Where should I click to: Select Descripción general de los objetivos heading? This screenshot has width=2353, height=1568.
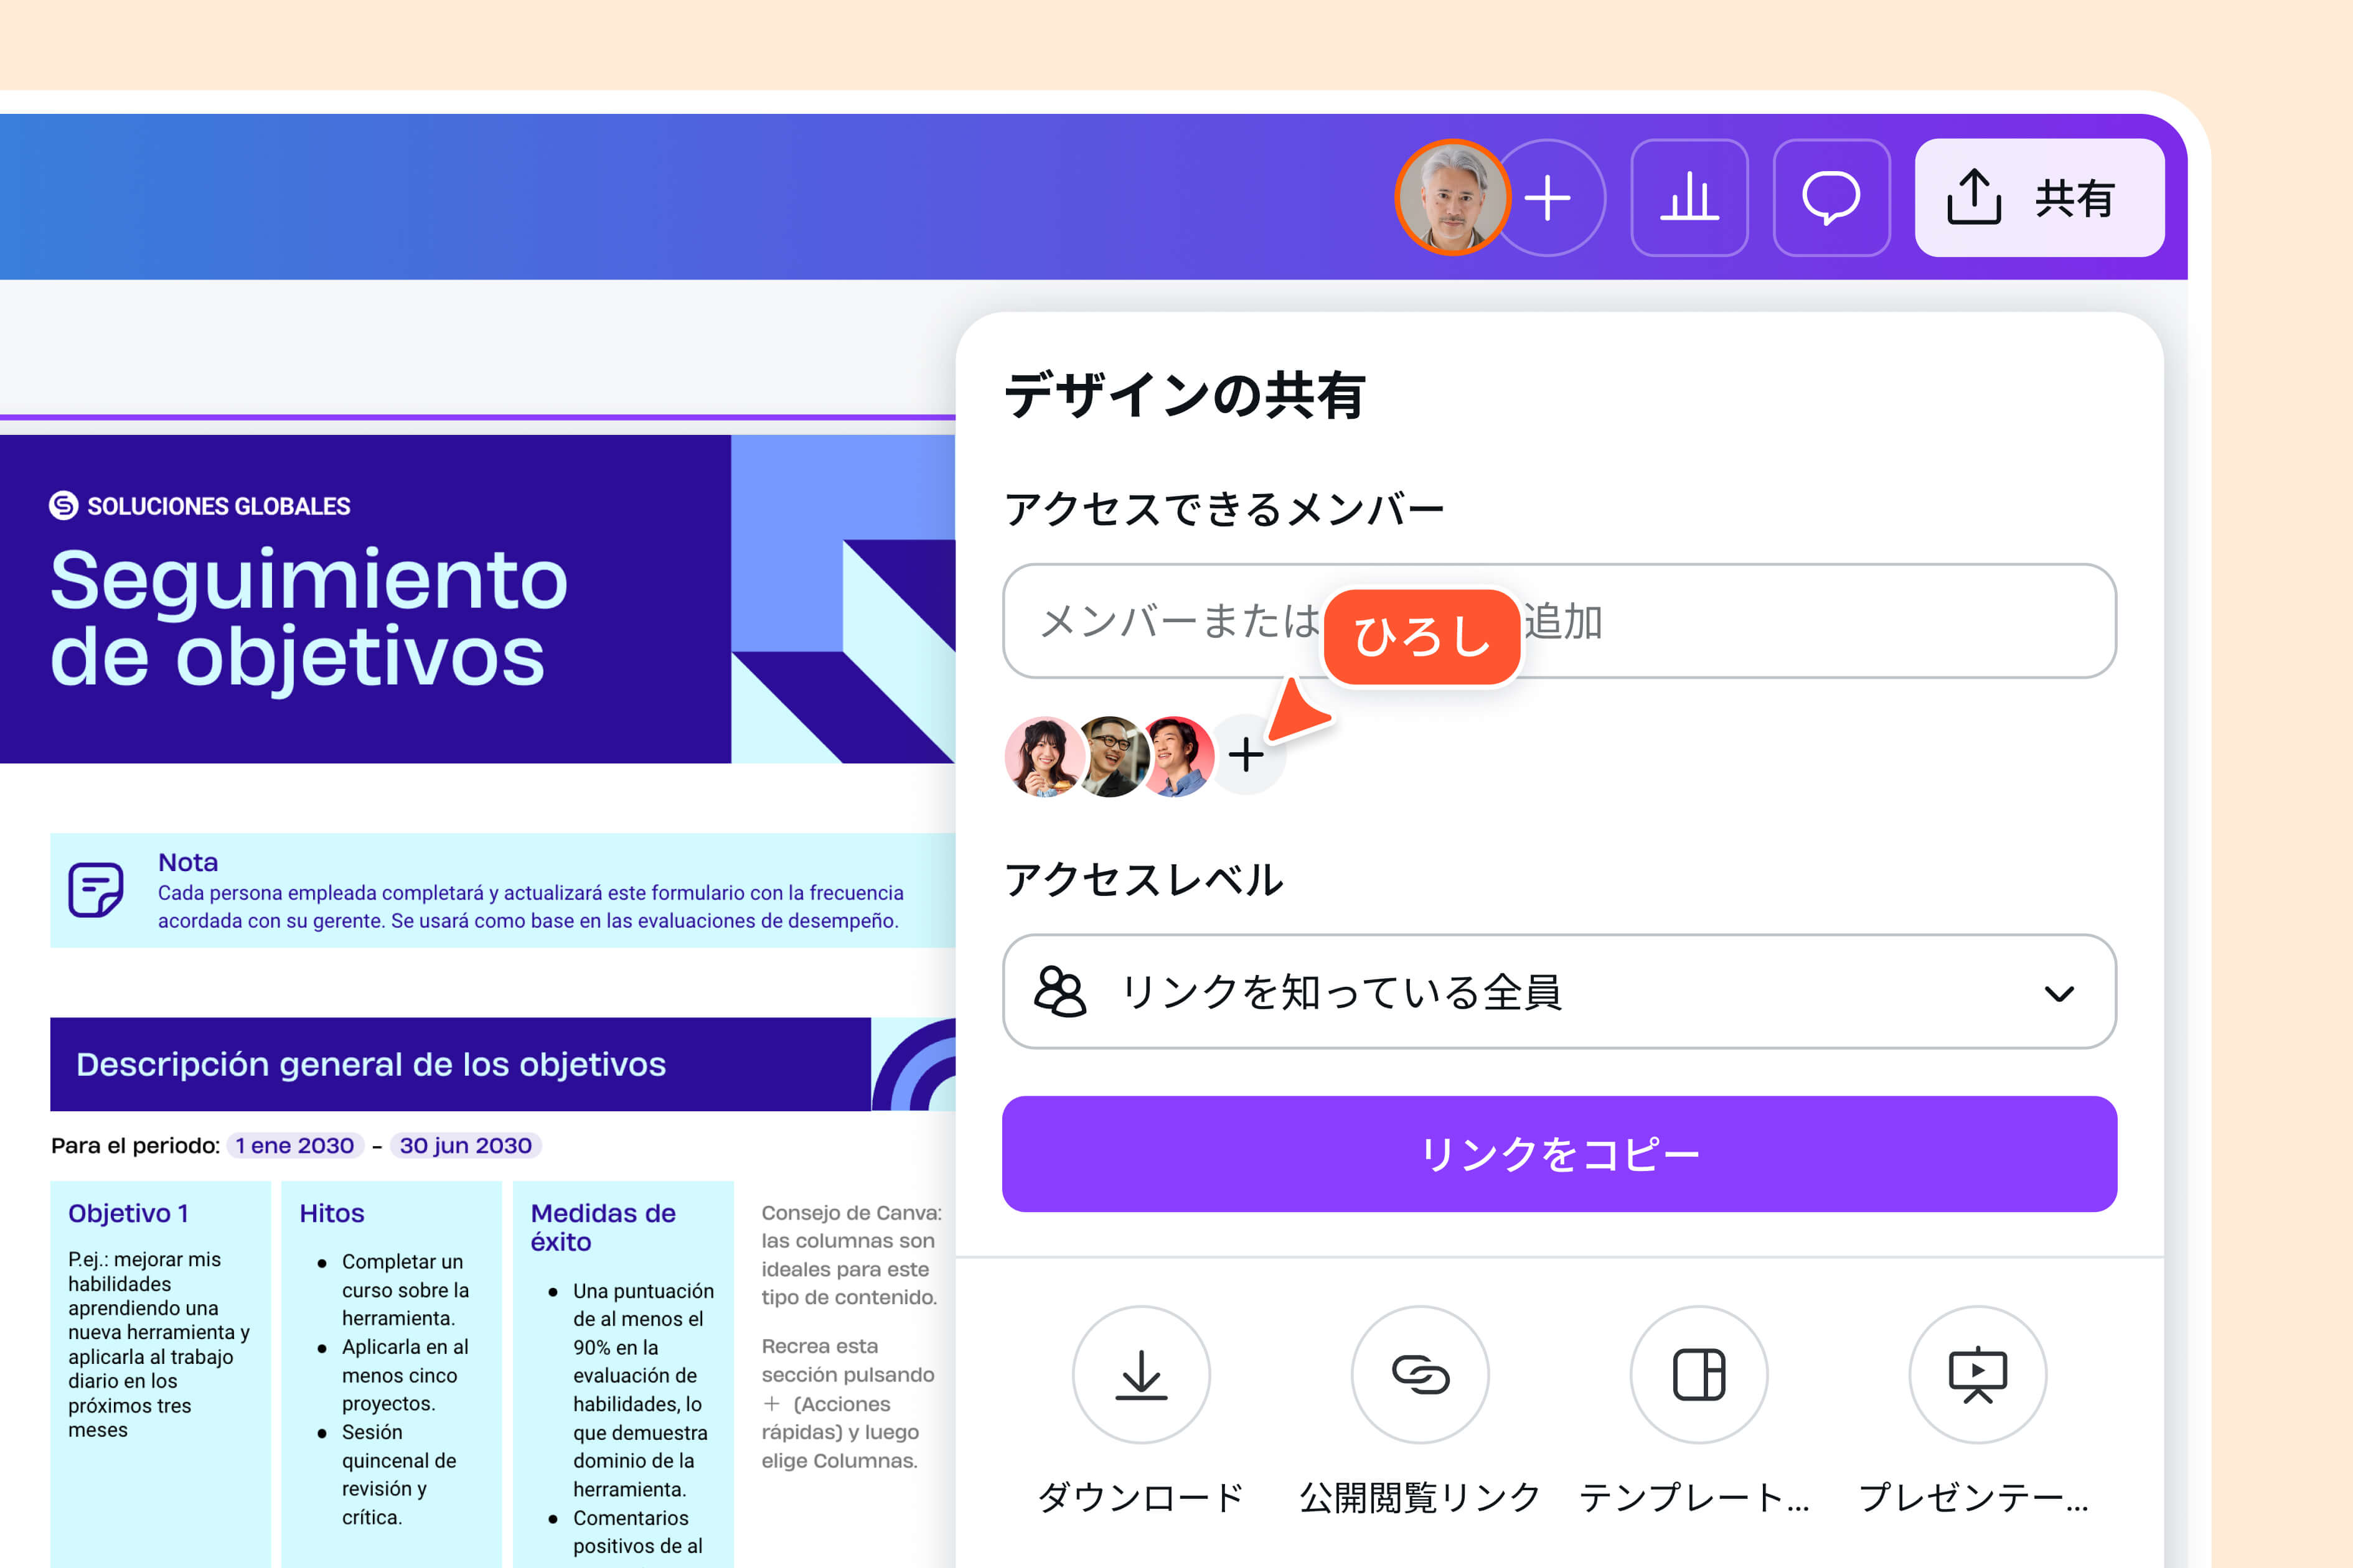371,1064
